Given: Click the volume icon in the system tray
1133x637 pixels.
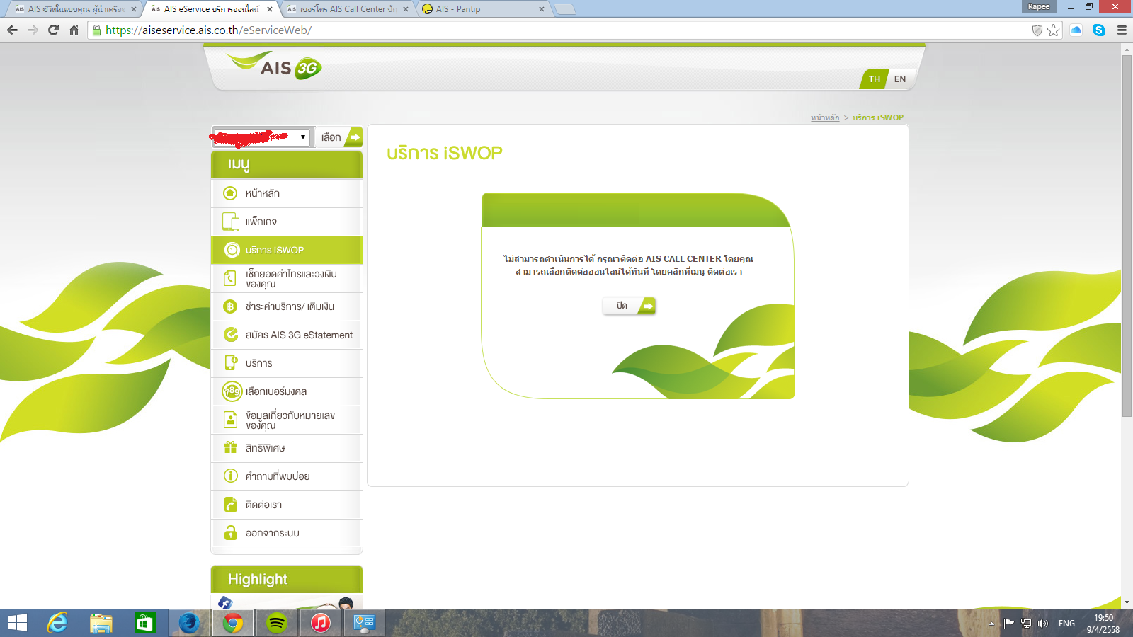Looking at the screenshot, I should tap(1043, 624).
